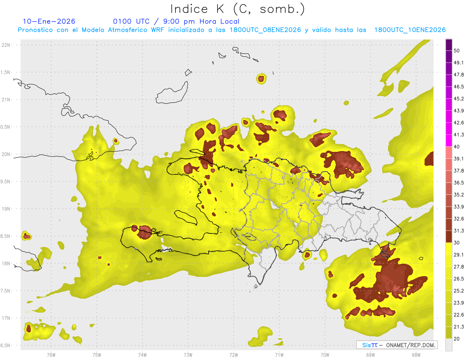Select the bright yellow swatch between 29.1 and 30
Screen dimensions: 467x360
(x=449, y=249)
